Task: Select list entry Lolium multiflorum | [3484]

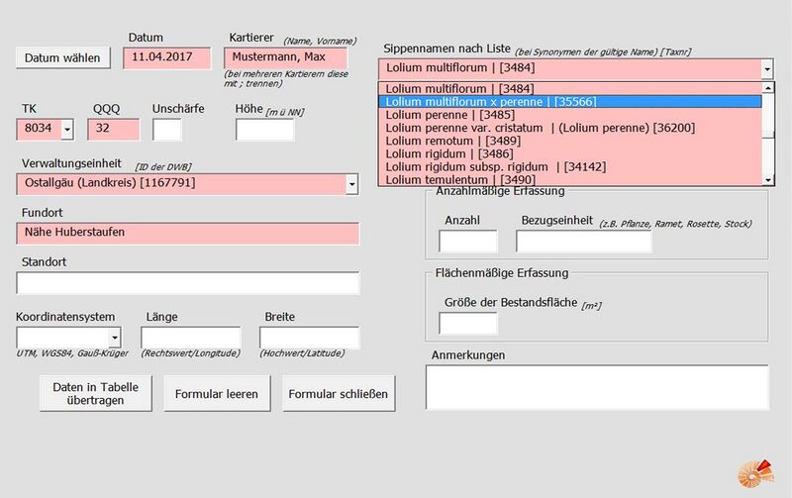Action: pyautogui.click(x=570, y=88)
